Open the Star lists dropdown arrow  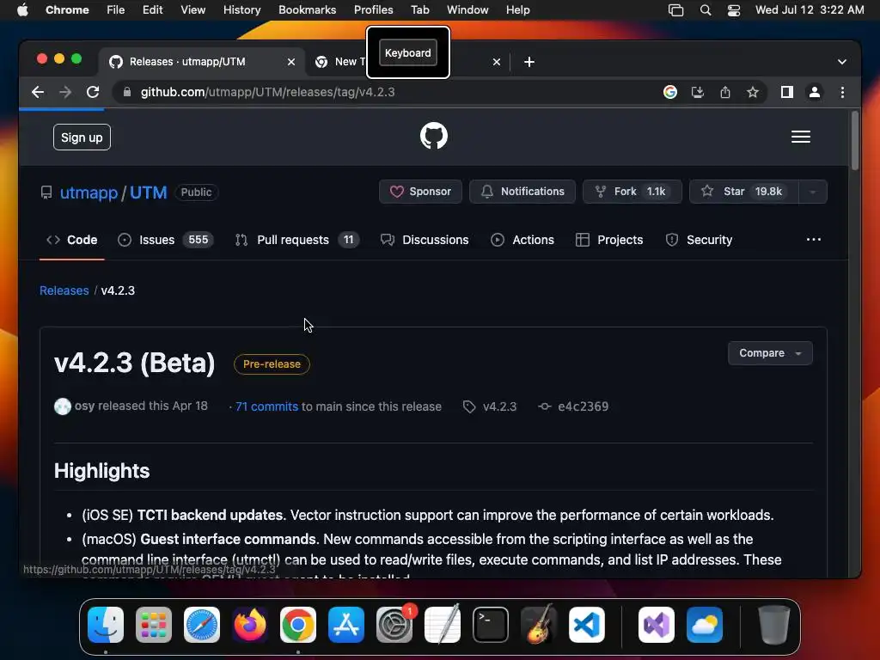(x=813, y=192)
